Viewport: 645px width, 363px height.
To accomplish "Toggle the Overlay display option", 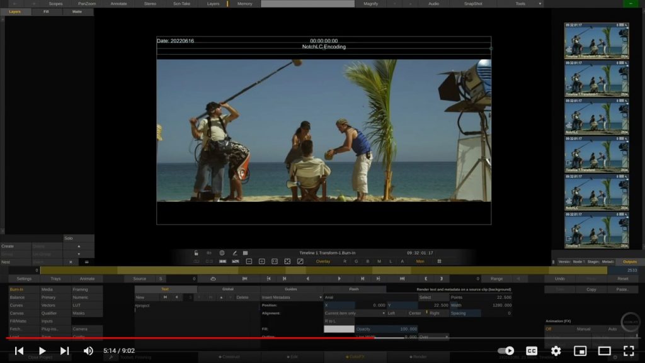I will (323, 261).
